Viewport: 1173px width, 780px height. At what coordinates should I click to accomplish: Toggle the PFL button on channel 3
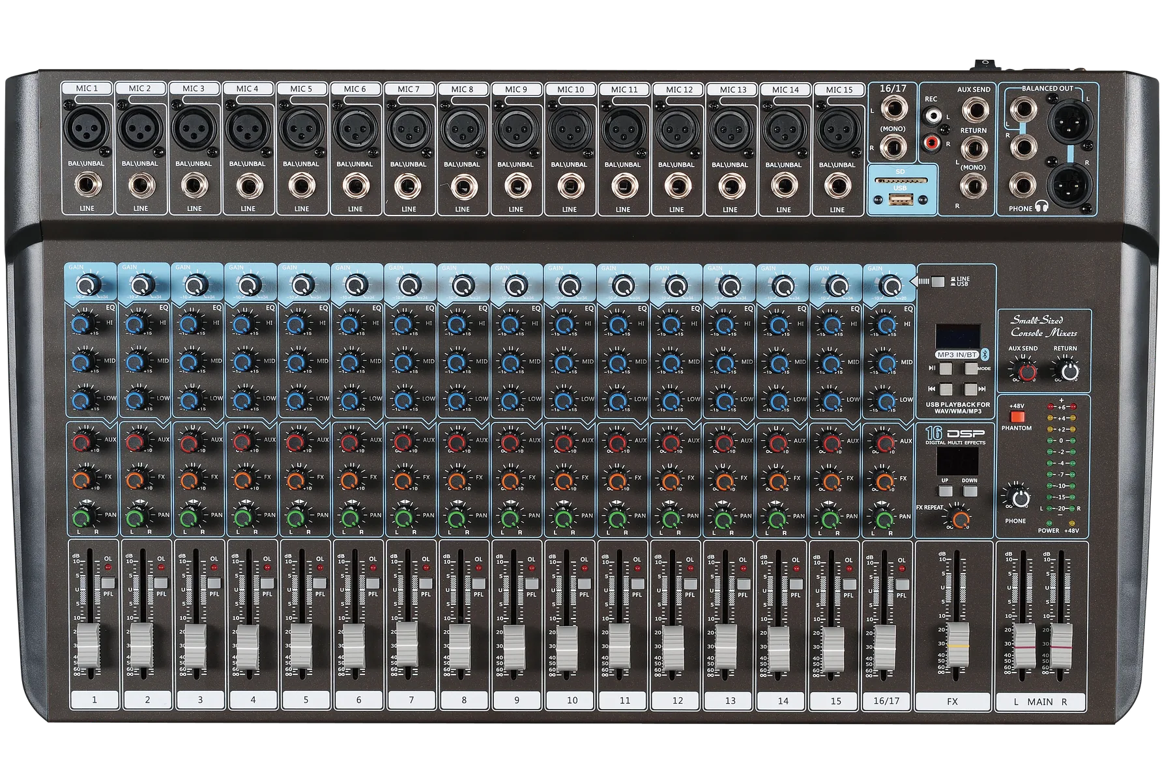tap(214, 583)
